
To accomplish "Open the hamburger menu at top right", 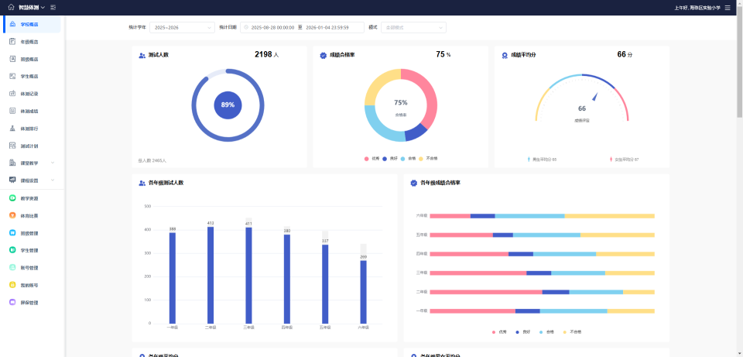I will tap(728, 8).
